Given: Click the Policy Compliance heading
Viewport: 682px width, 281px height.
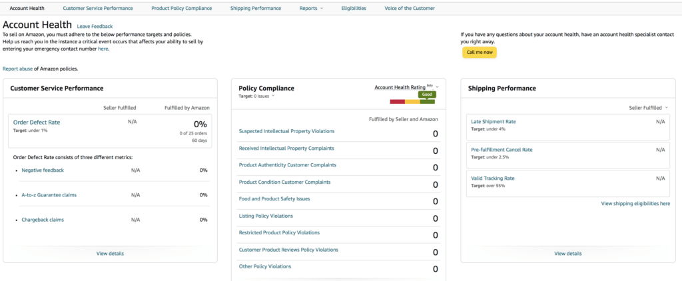Looking at the screenshot, I should pos(266,89).
